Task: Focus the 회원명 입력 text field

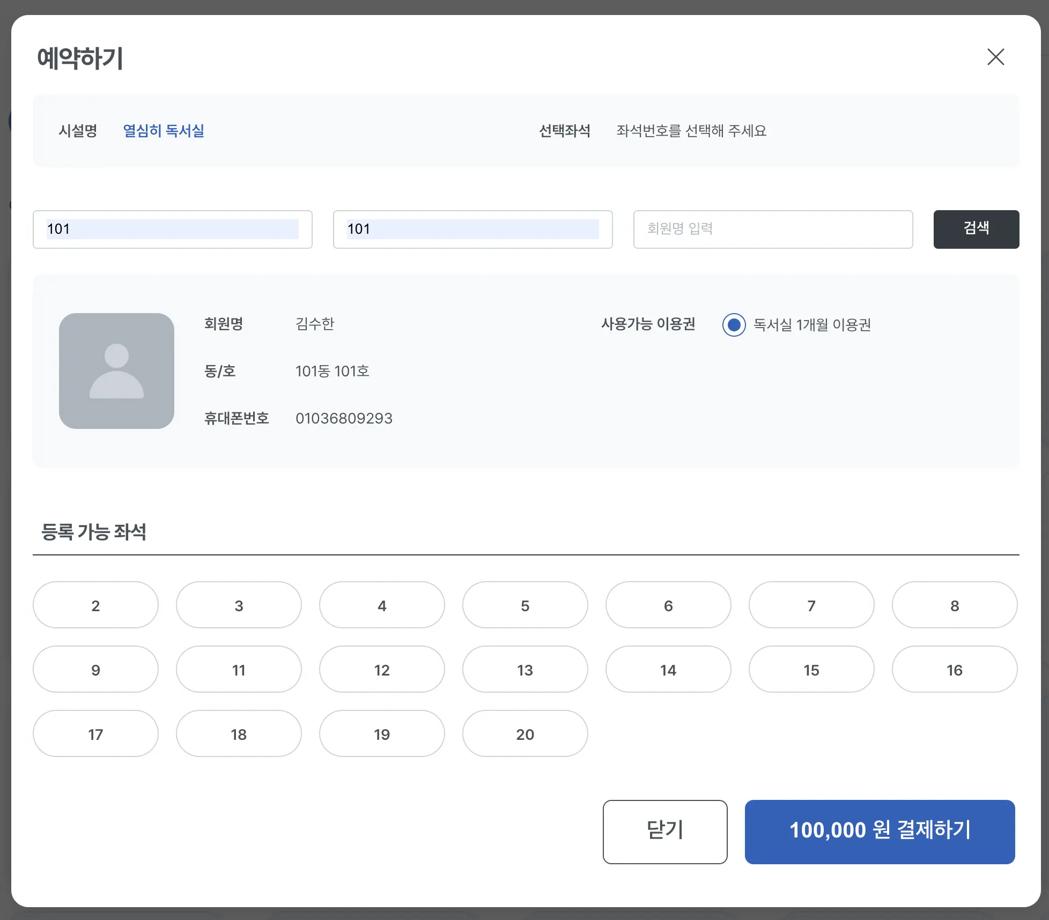Action: (x=772, y=229)
